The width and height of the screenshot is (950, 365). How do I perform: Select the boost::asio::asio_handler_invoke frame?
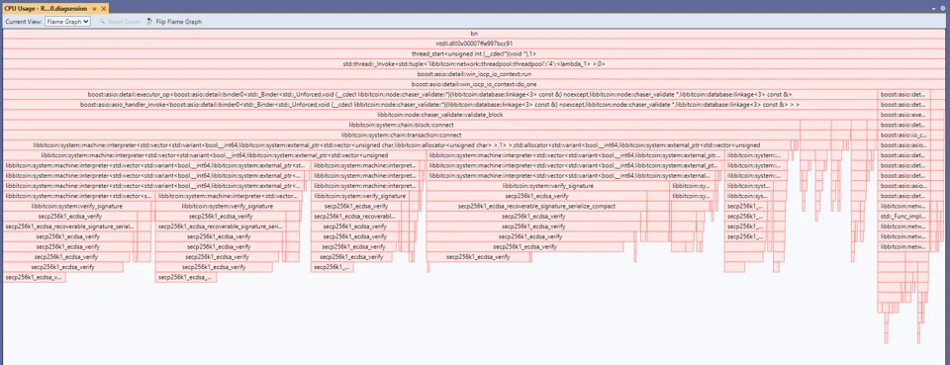point(439,105)
